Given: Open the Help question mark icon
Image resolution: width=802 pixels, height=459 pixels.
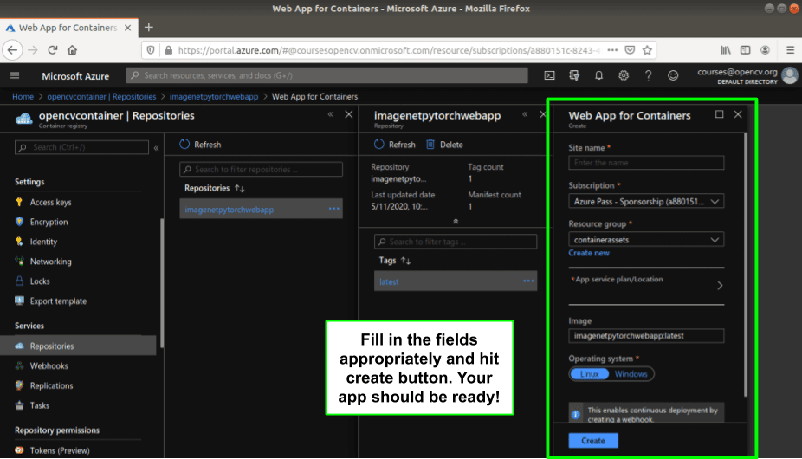Looking at the screenshot, I should [x=648, y=75].
